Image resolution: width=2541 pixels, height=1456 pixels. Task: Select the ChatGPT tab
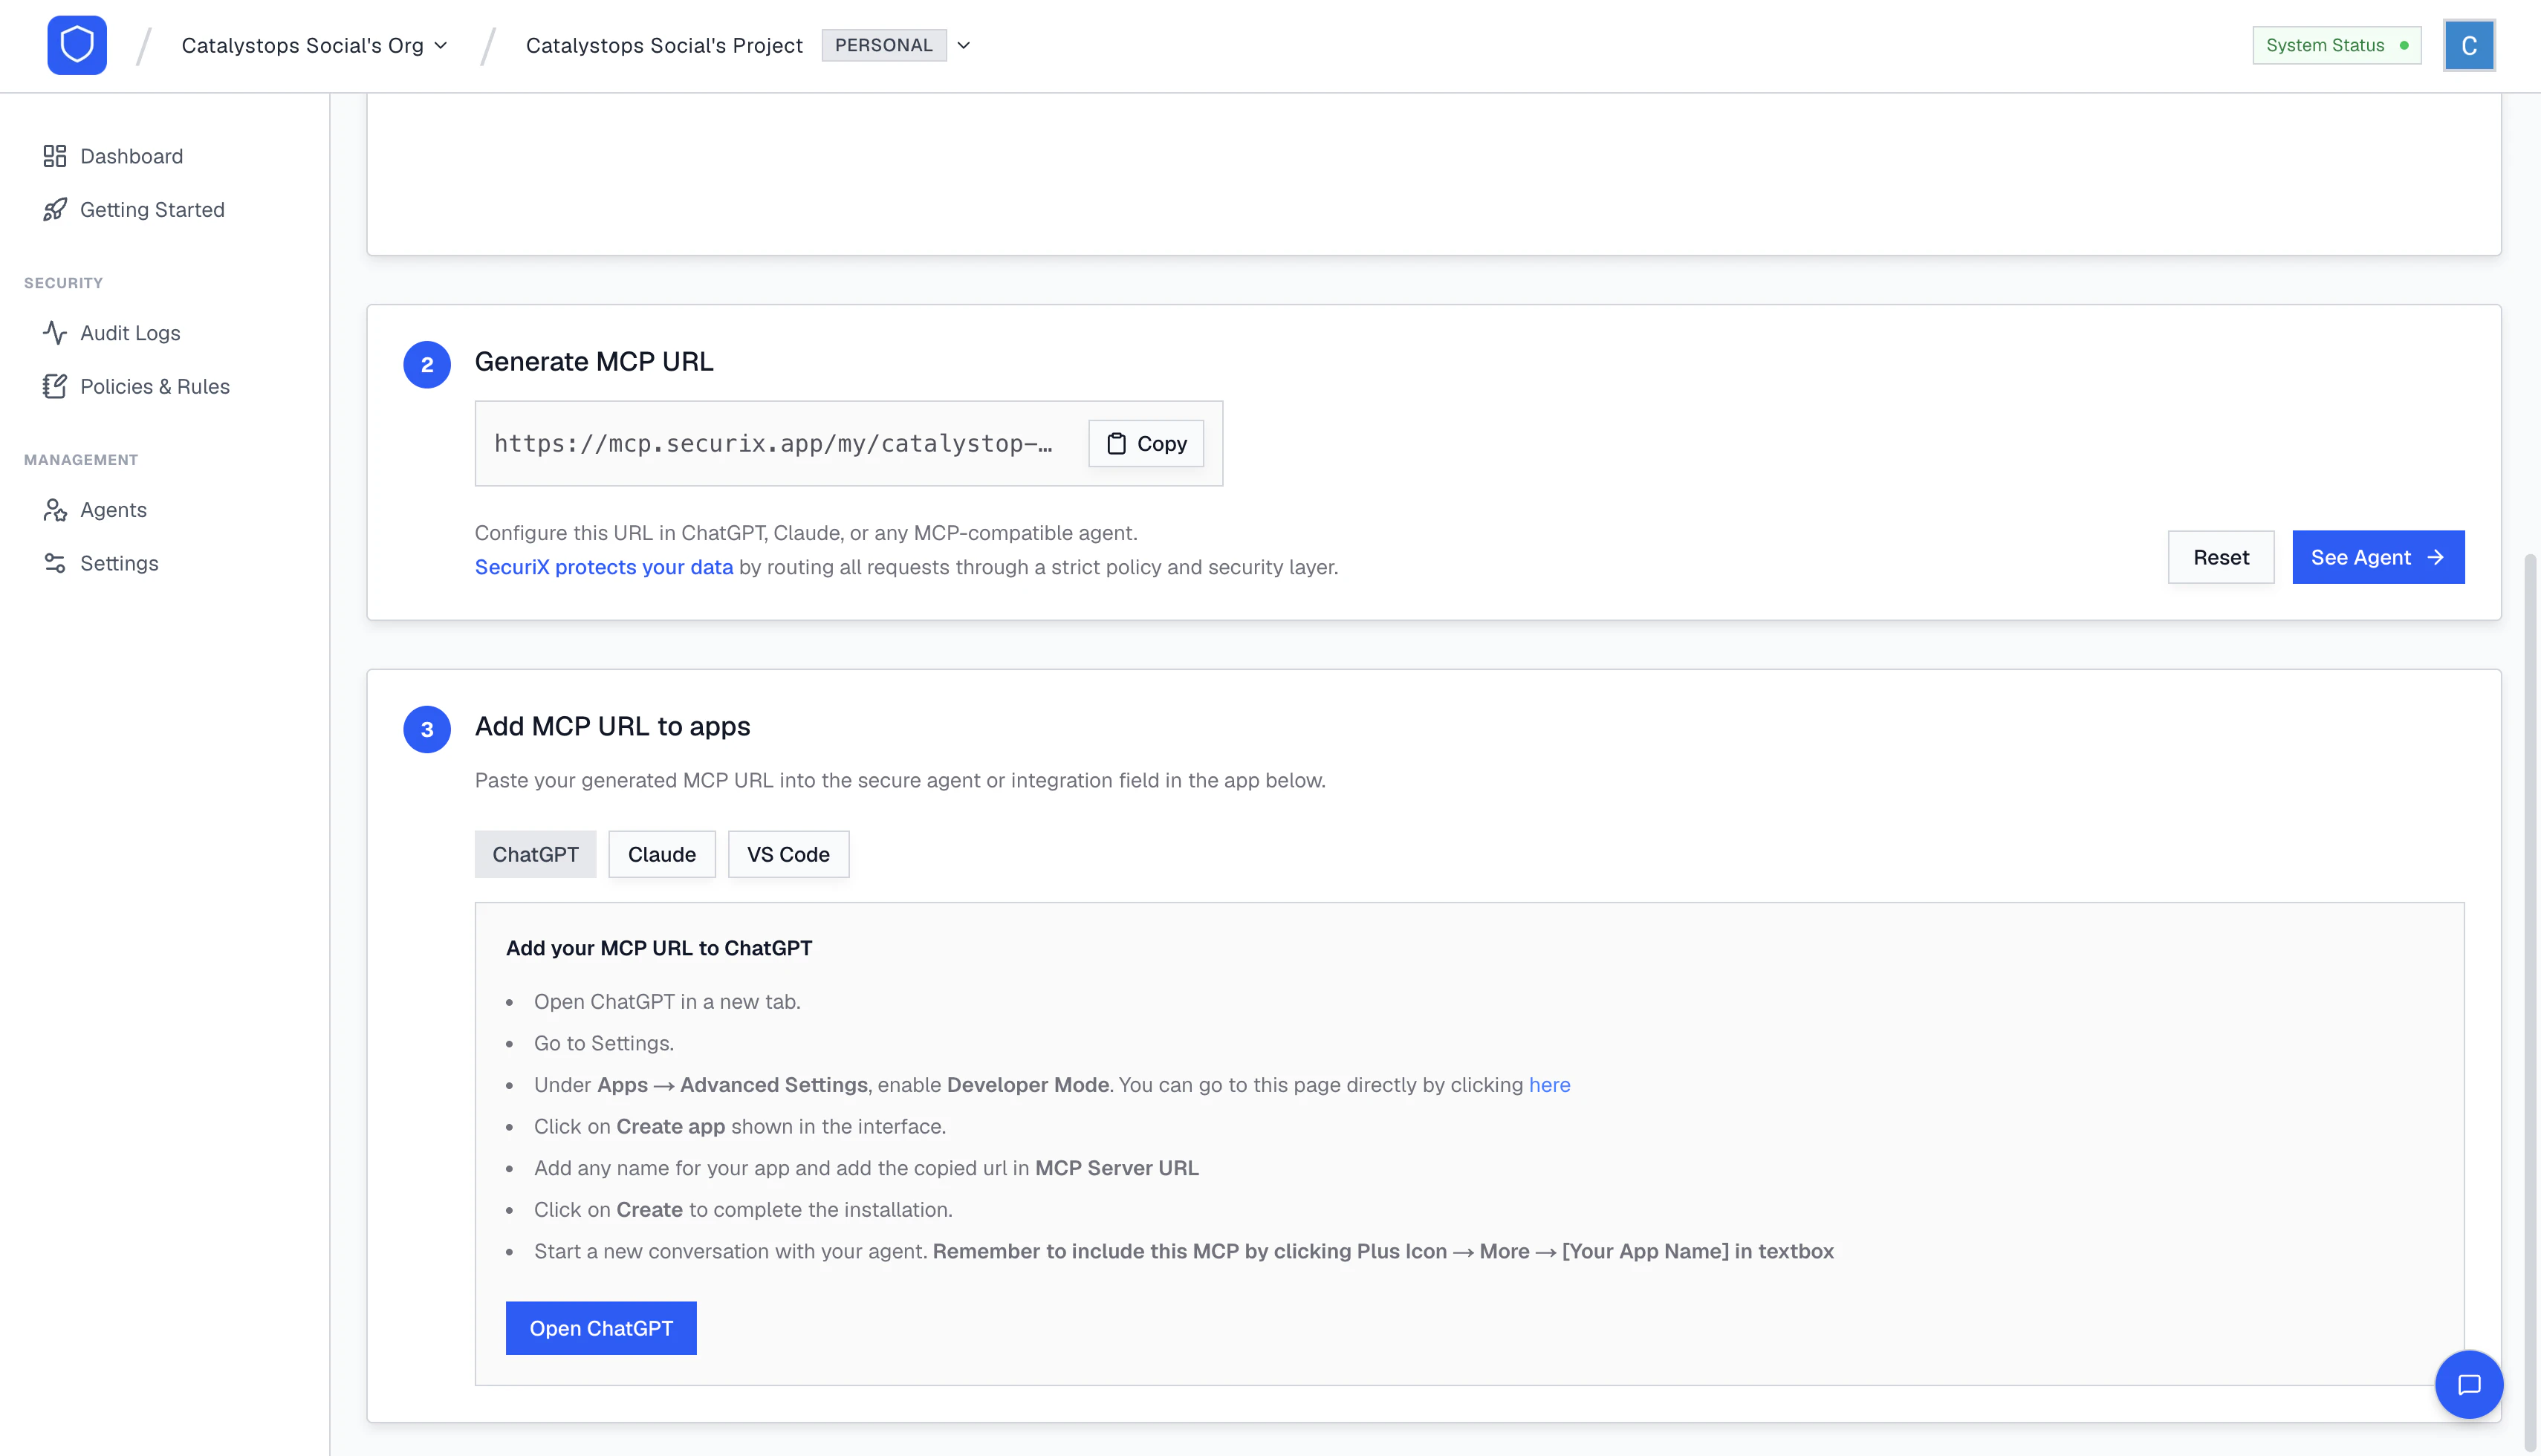(x=535, y=854)
